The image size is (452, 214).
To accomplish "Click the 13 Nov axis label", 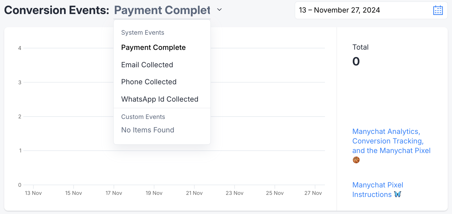I will (33, 193).
